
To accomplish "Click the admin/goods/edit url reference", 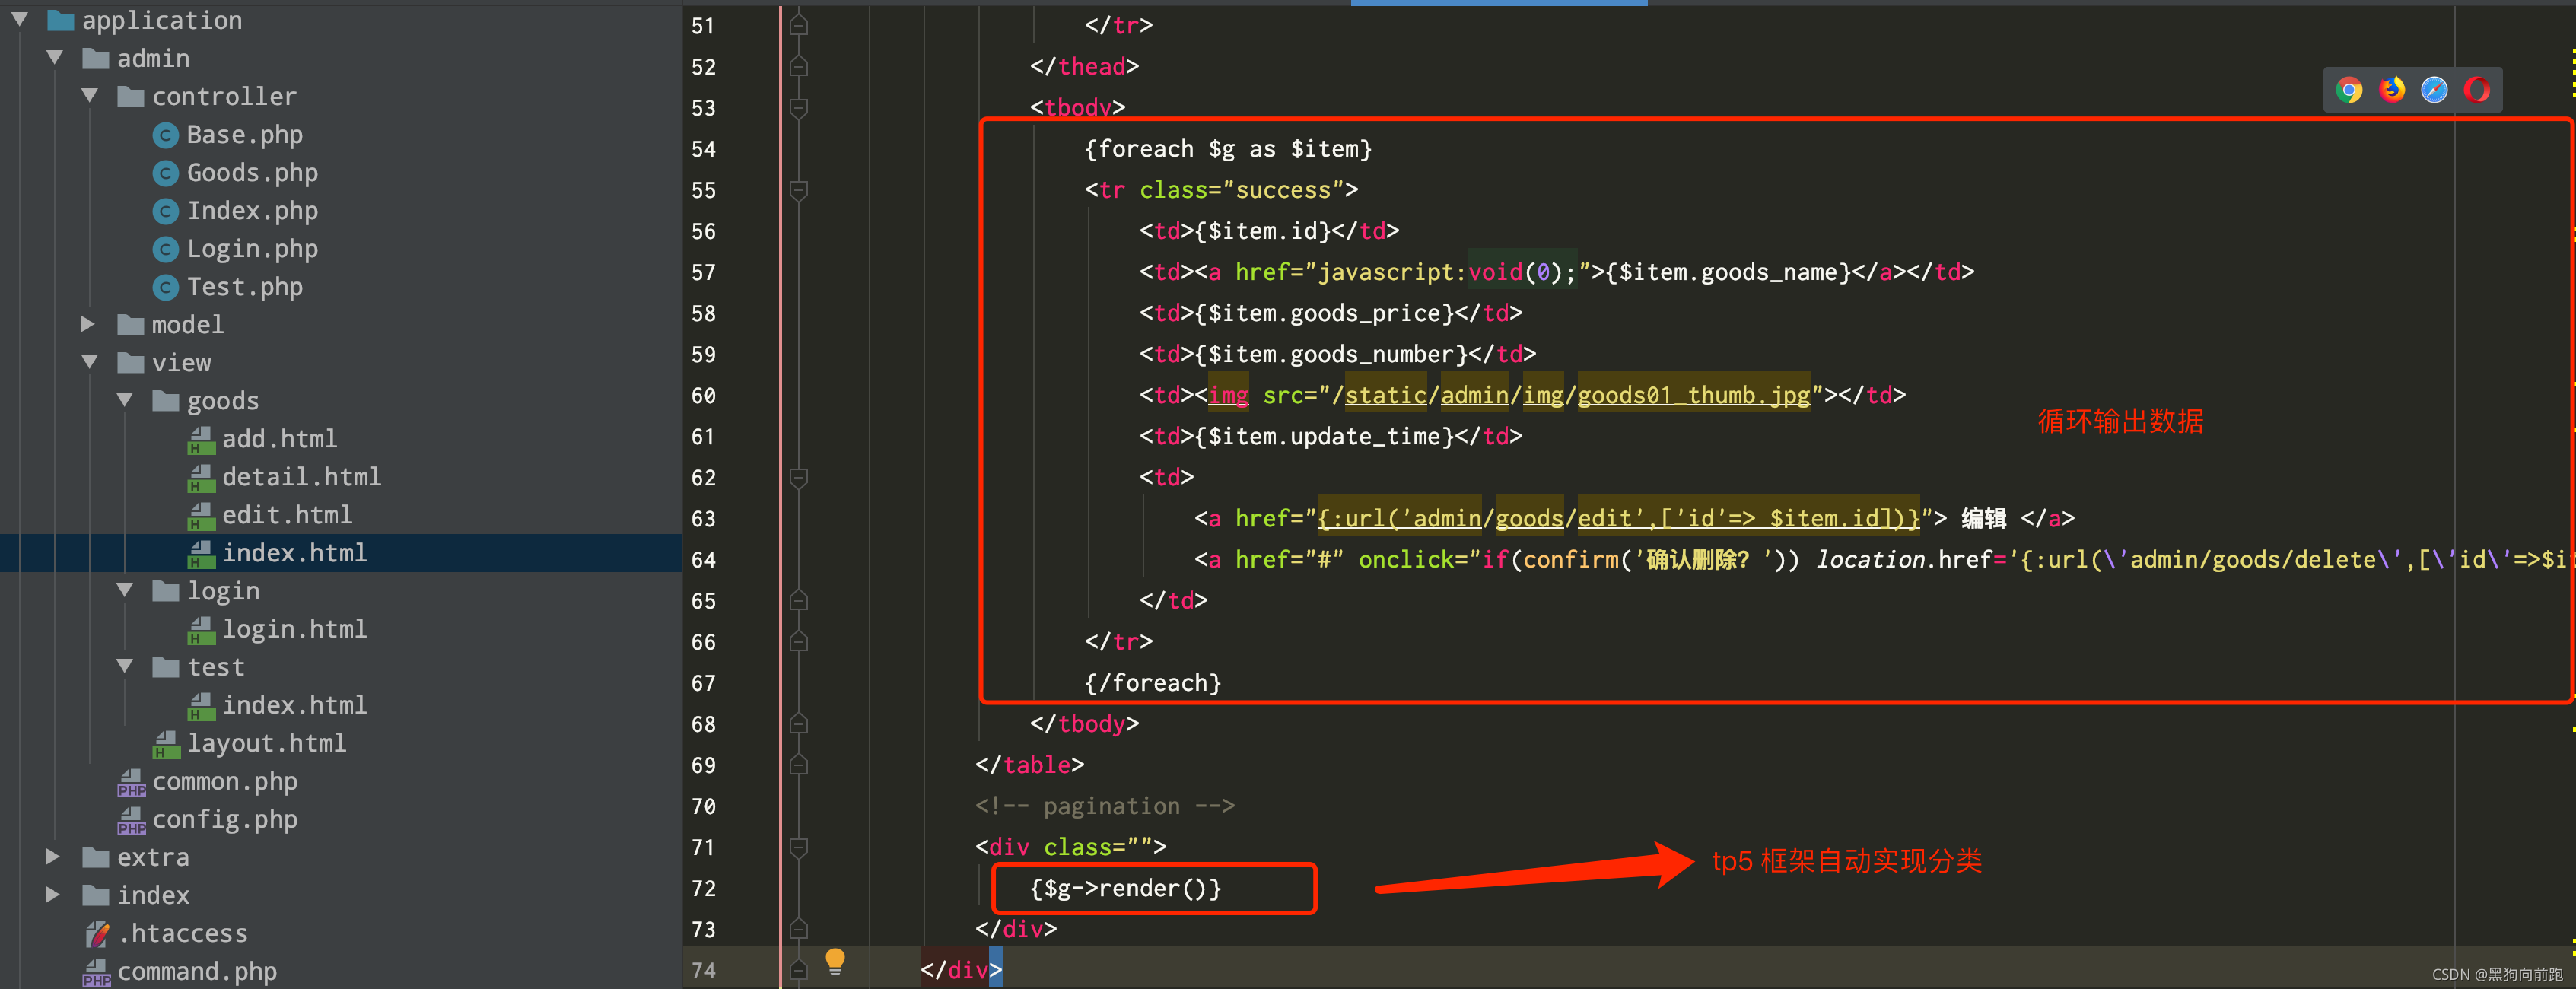I will [x=1618, y=519].
